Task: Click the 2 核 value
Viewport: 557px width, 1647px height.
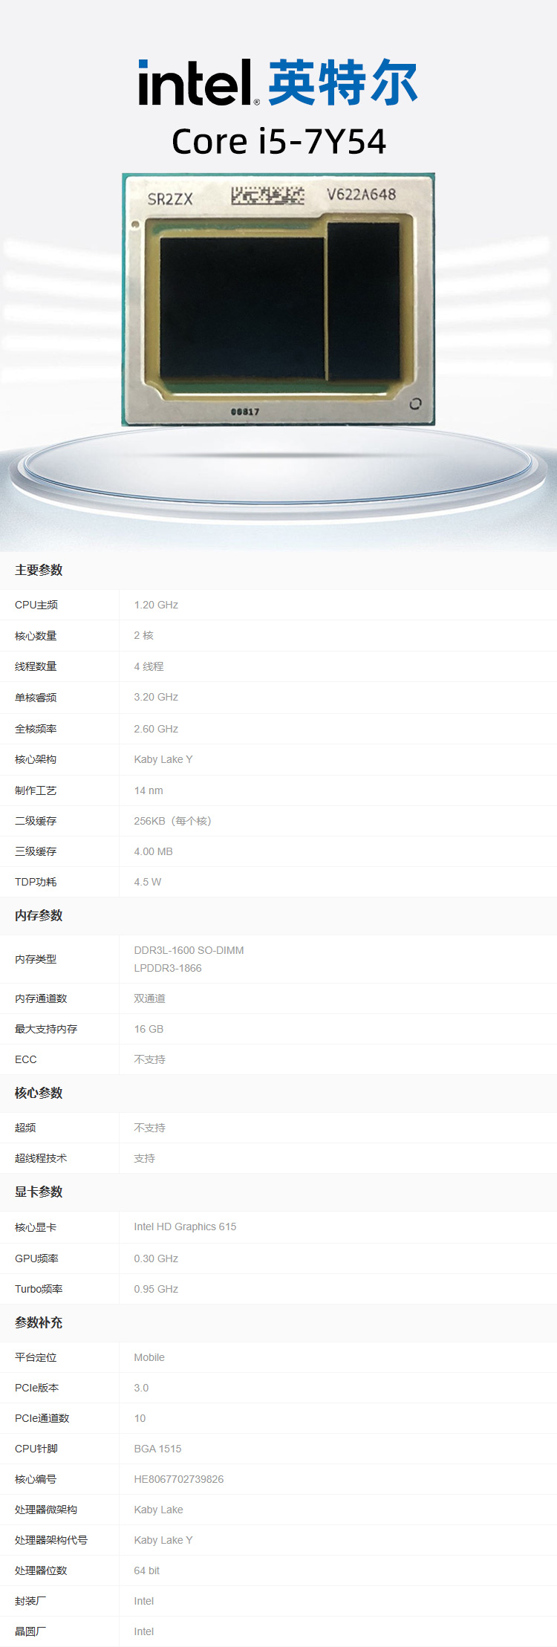Action: [144, 635]
